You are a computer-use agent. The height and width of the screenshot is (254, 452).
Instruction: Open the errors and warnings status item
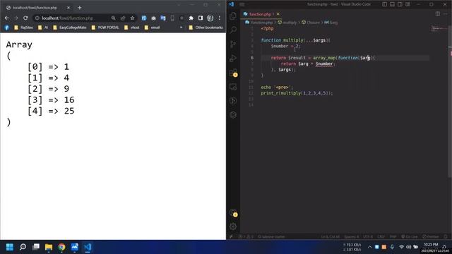[246, 237]
